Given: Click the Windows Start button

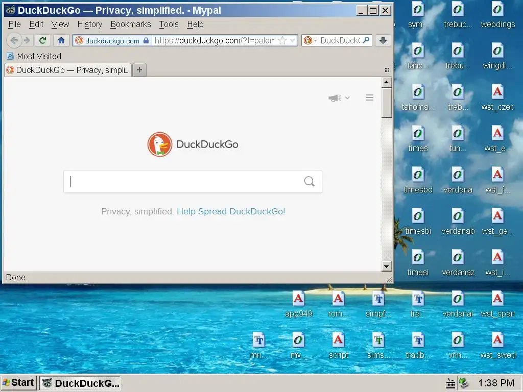Looking at the screenshot, I should point(19,383).
